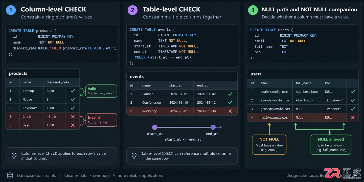Click the events table title
The height and width of the screenshot is (182, 364).
coord(137,76)
